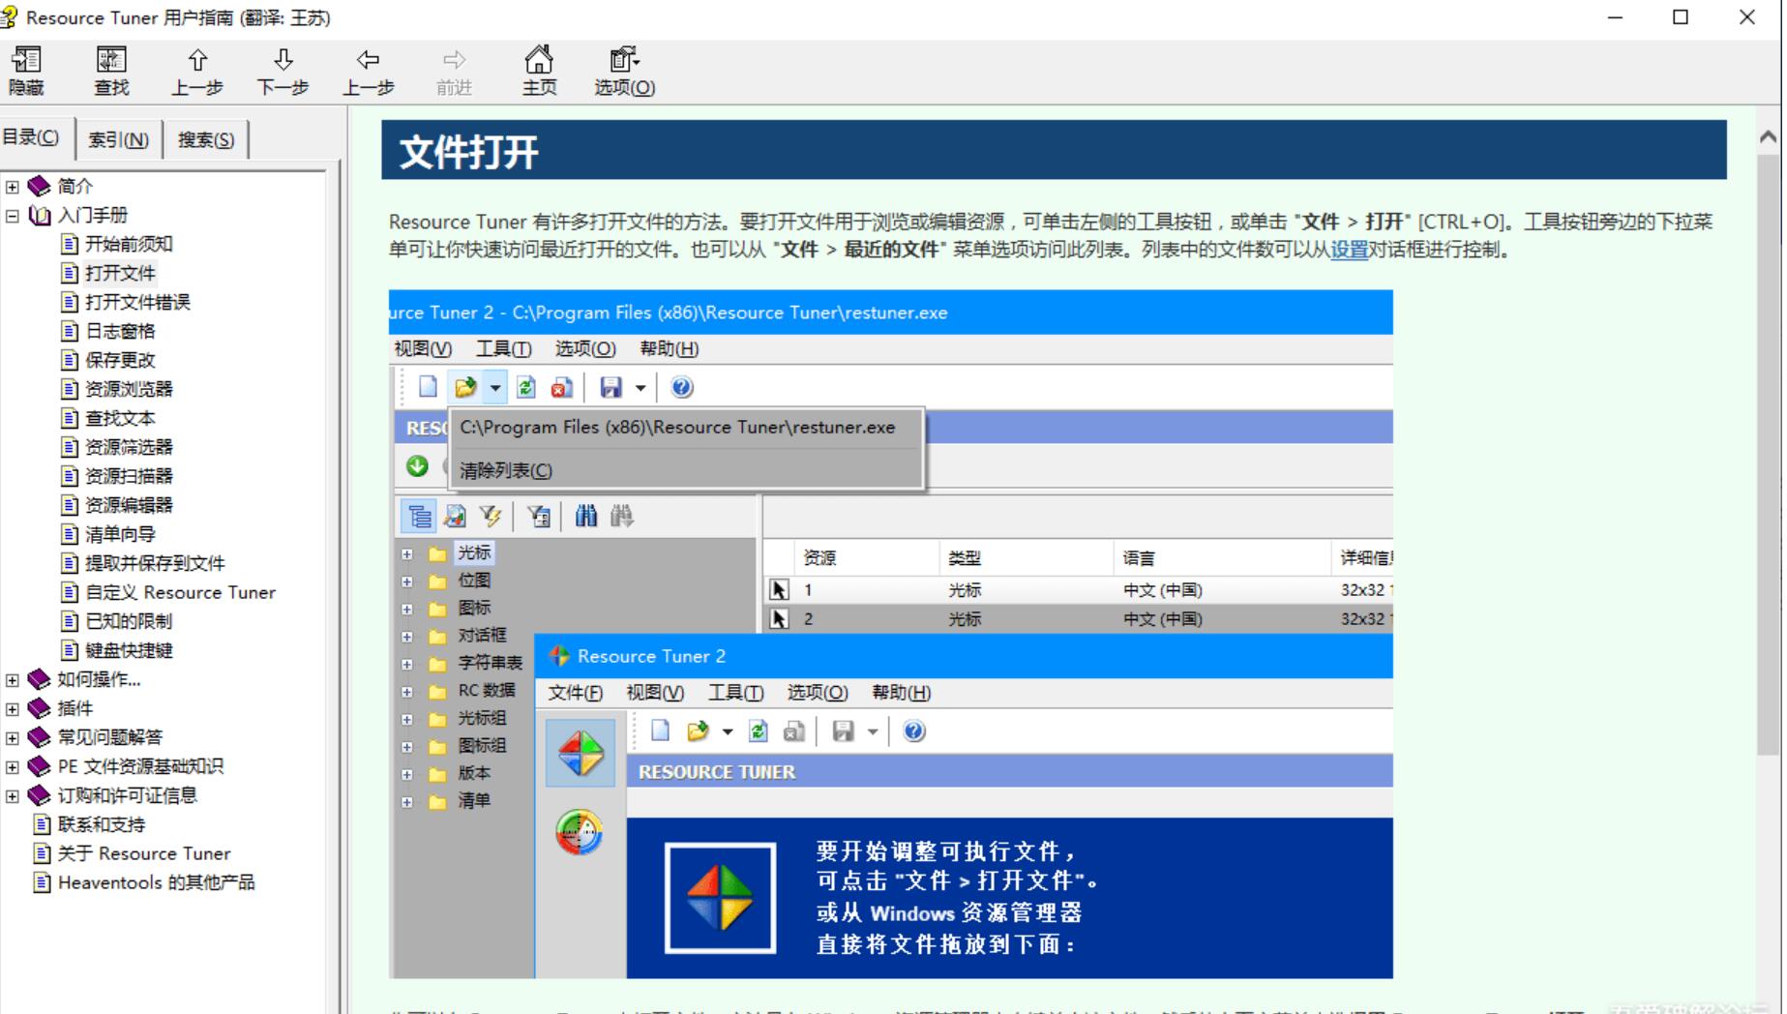
Task: Select the 键盘快捷键 topic
Action: 129,650
